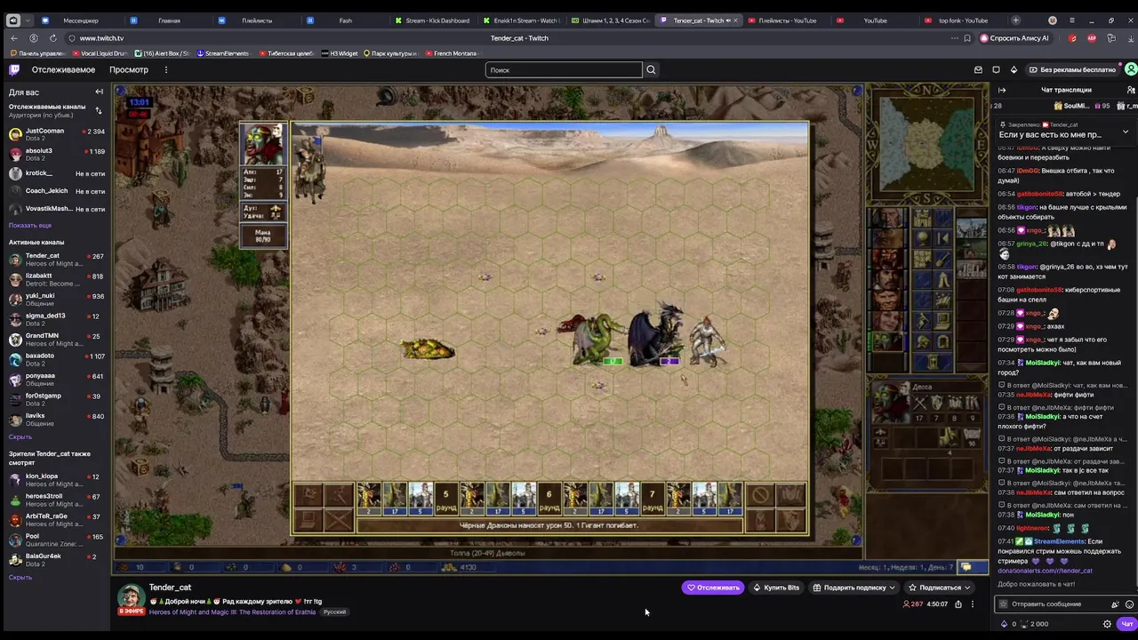Open StreamElements bookmark in bookmarks bar
Image resolution: width=1138 pixels, height=640 pixels.
[223, 53]
